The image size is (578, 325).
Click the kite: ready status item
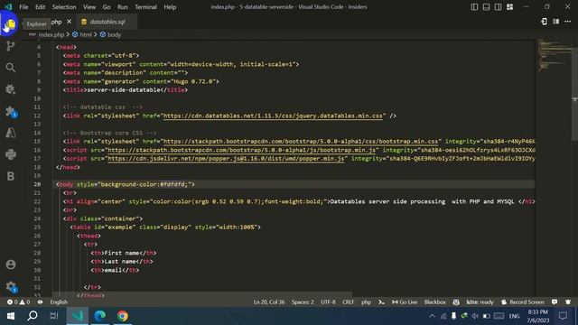480,302
